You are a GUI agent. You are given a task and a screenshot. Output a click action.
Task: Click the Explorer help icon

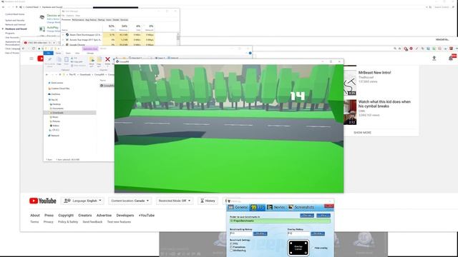point(250,53)
